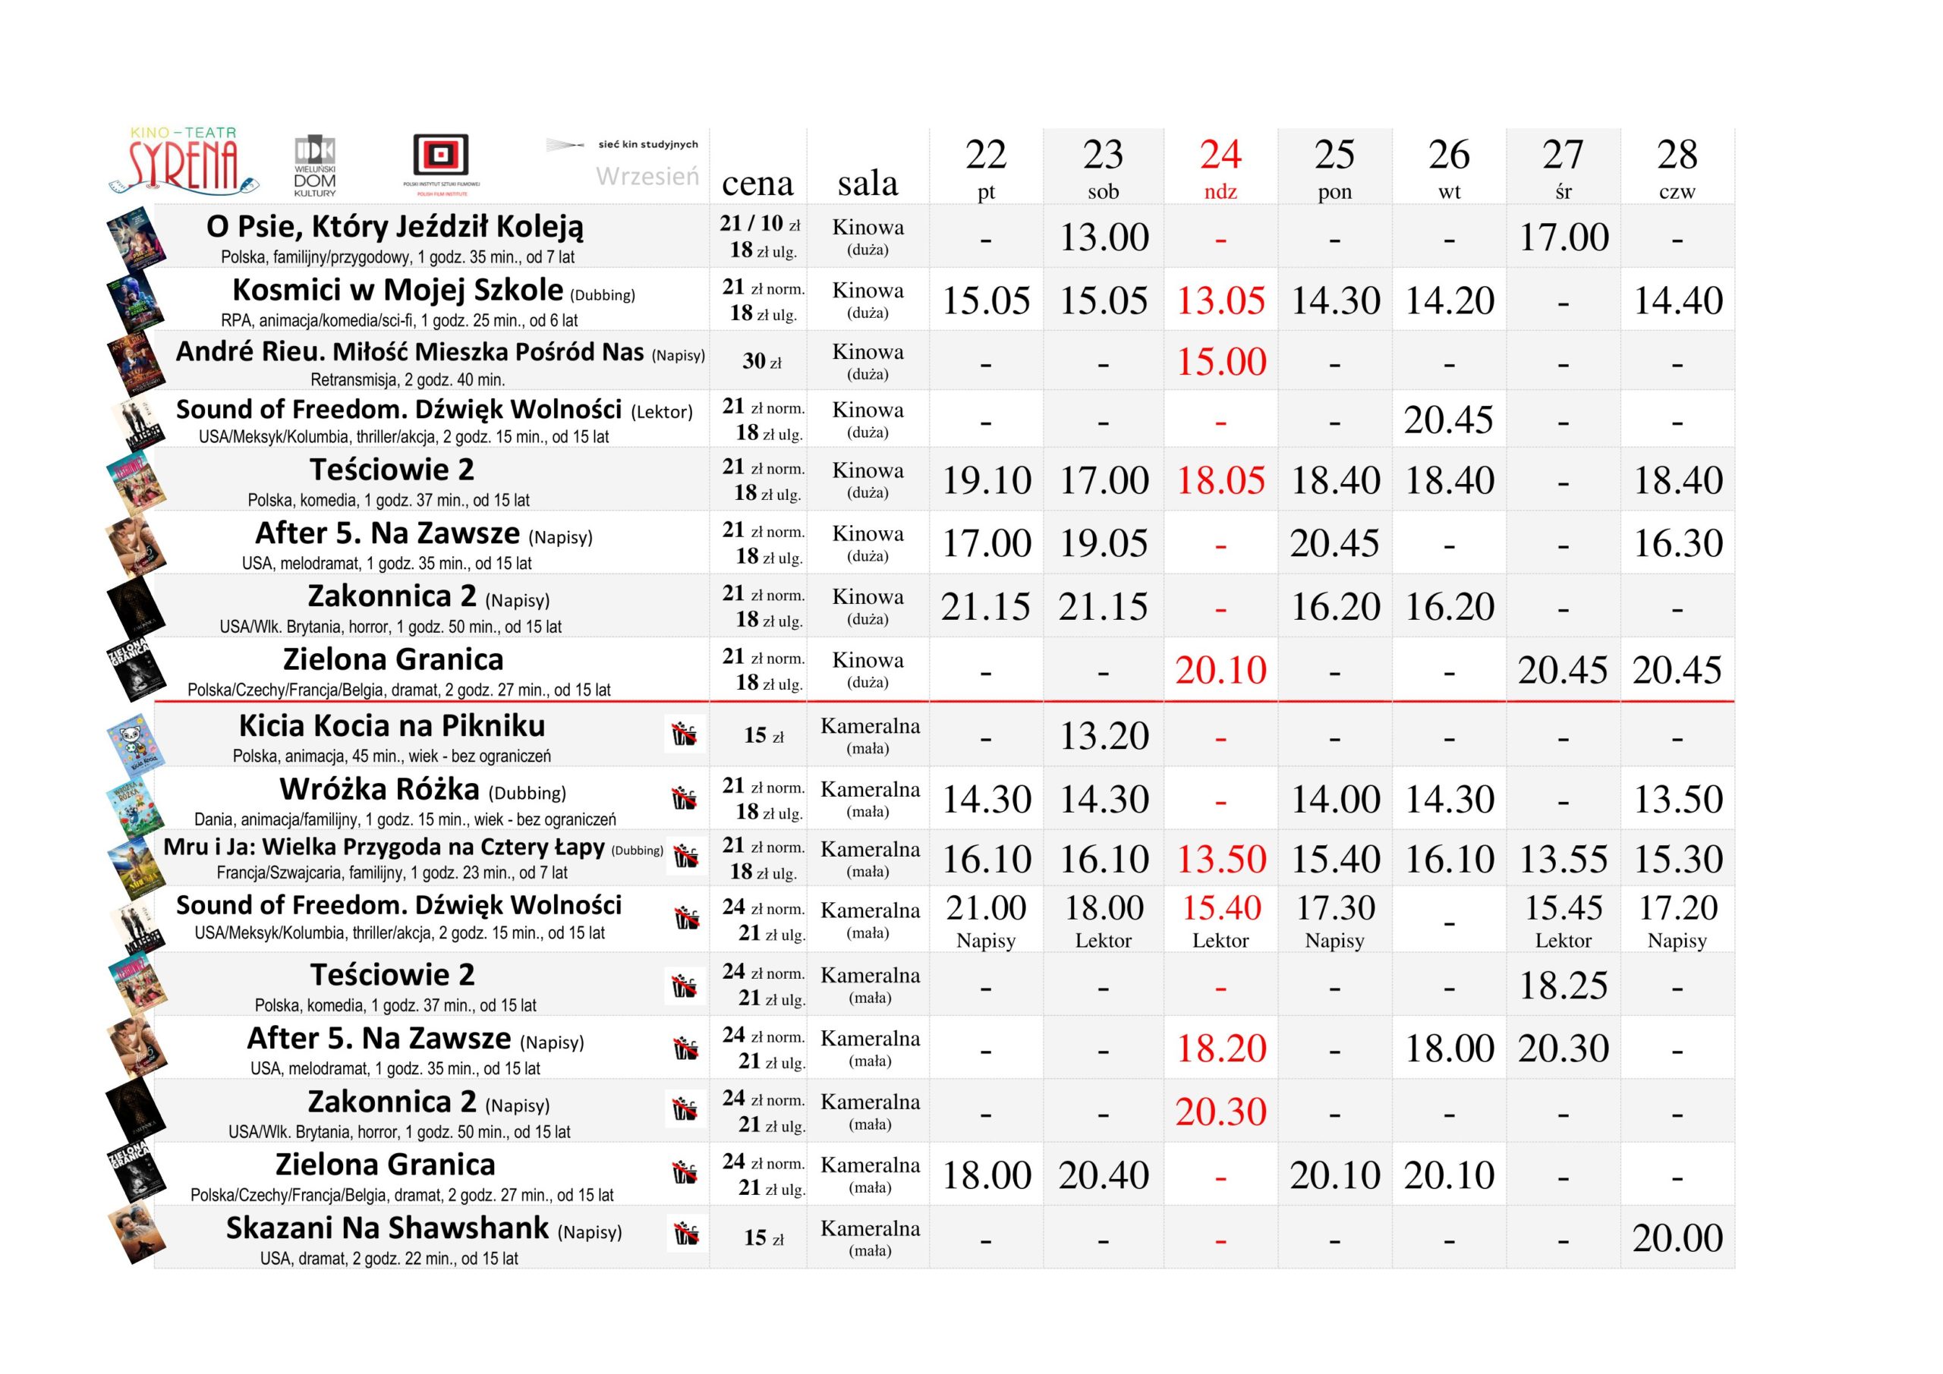Pick the red 20.10 Sunday Zielona Granica showing

click(x=1221, y=670)
